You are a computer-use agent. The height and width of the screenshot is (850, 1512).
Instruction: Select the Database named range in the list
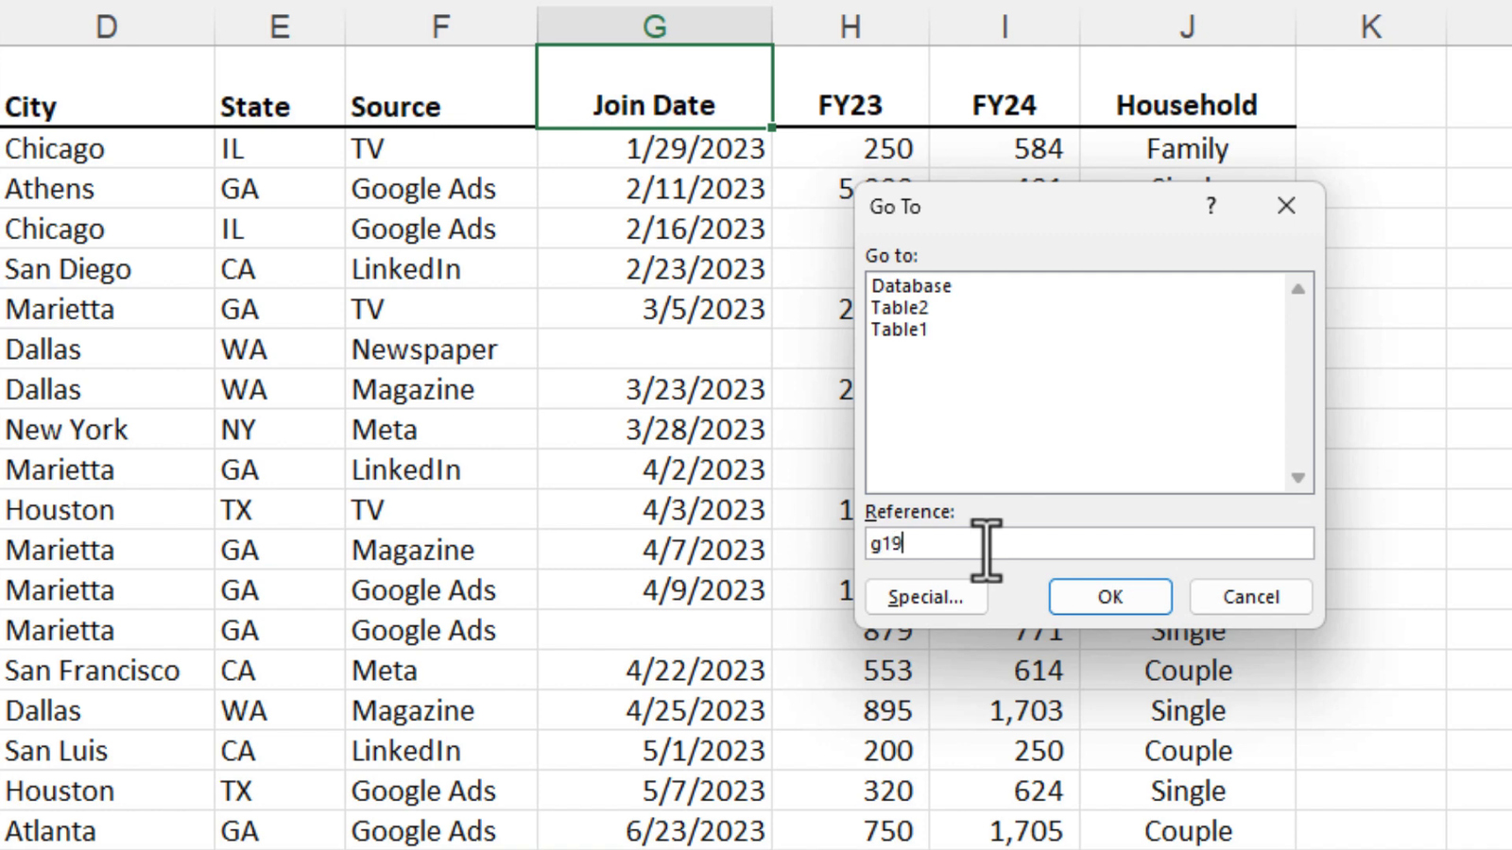tap(912, 285)
